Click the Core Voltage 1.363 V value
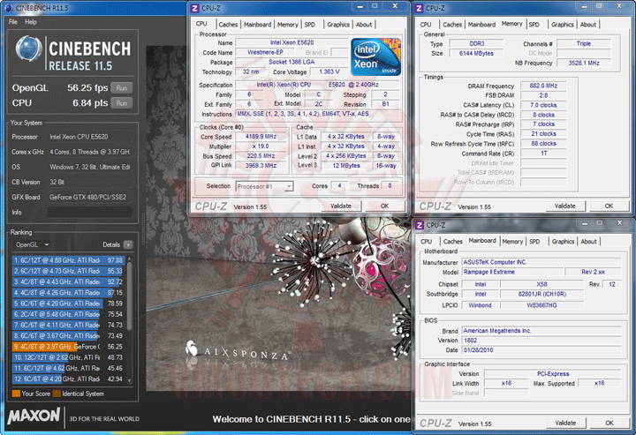636x435 pixels. 329,71
